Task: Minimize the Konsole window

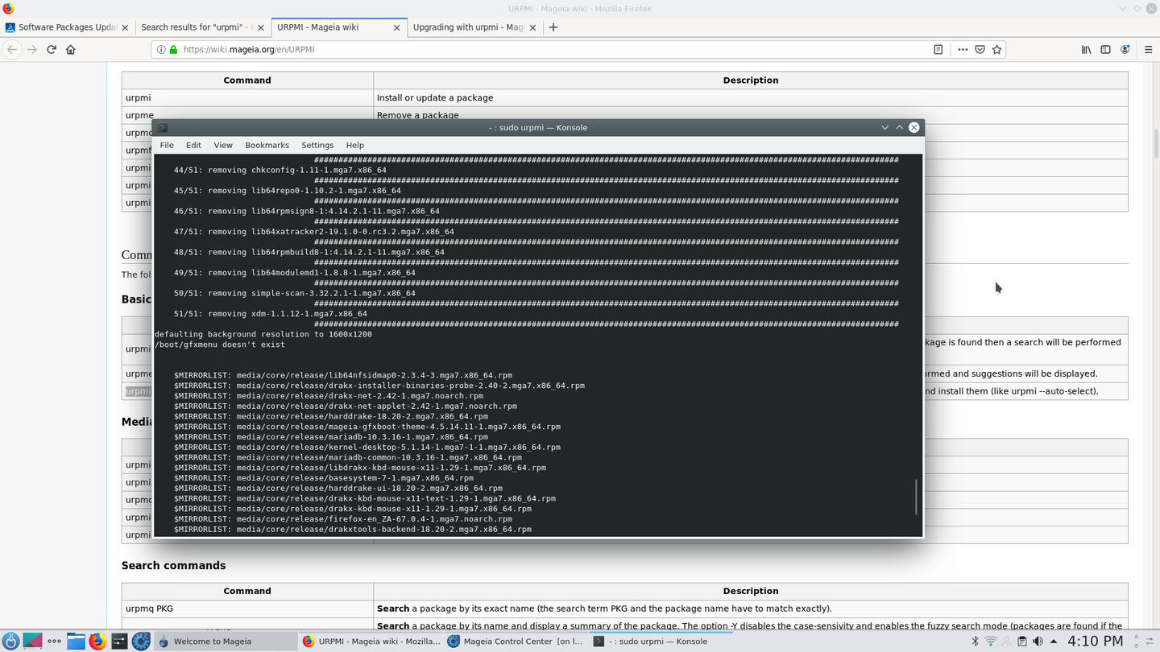Action: [x=884, y=127]
